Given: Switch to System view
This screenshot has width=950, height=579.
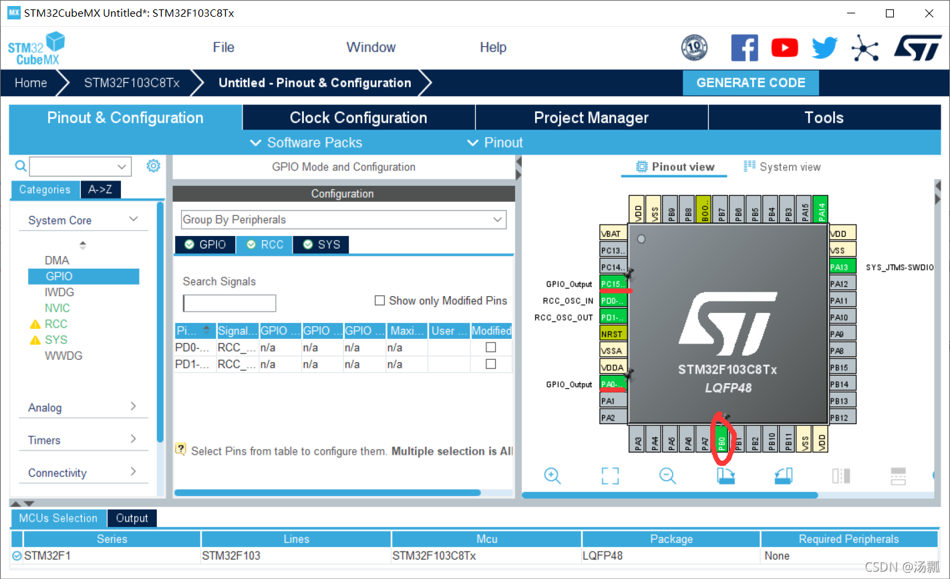Looking at the screenshot, I should pos(782,167).
